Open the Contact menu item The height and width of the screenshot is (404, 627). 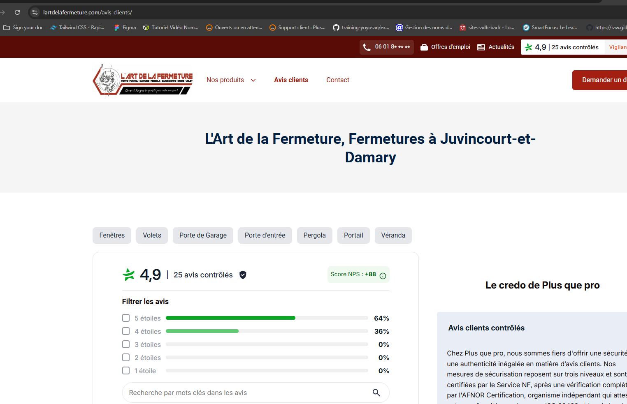pyautogui.click(x=338, y=80)
